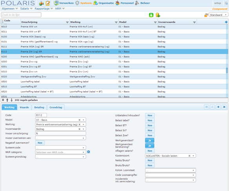Open the HRM menu
This screenshot has width=229, height=191.
click(x=60, y=9)
